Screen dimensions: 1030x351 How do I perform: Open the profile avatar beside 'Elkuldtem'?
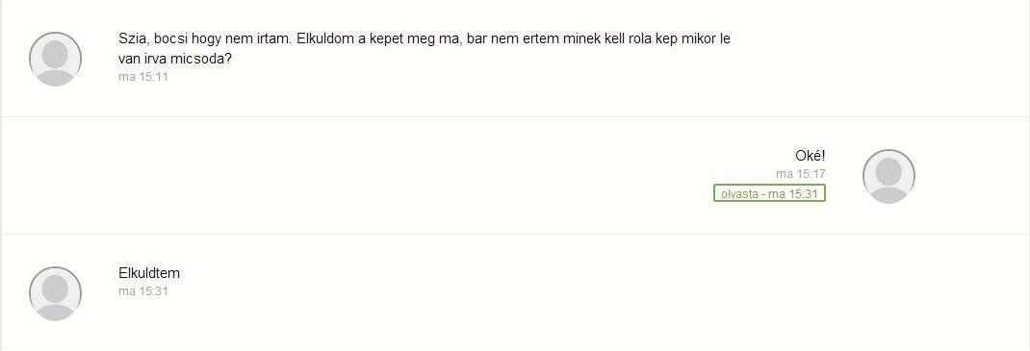pyautogui.click(x=55, y=293)
